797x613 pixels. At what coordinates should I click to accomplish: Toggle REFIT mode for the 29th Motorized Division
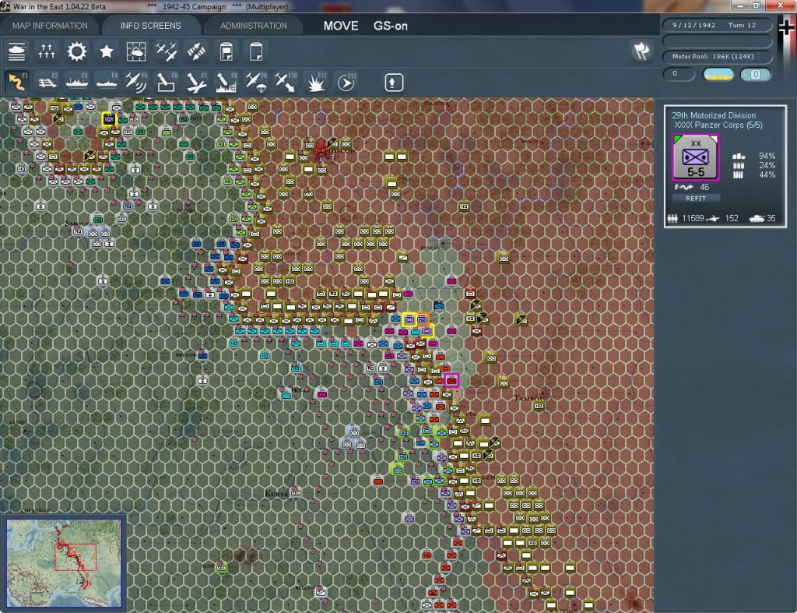point(696,199)
